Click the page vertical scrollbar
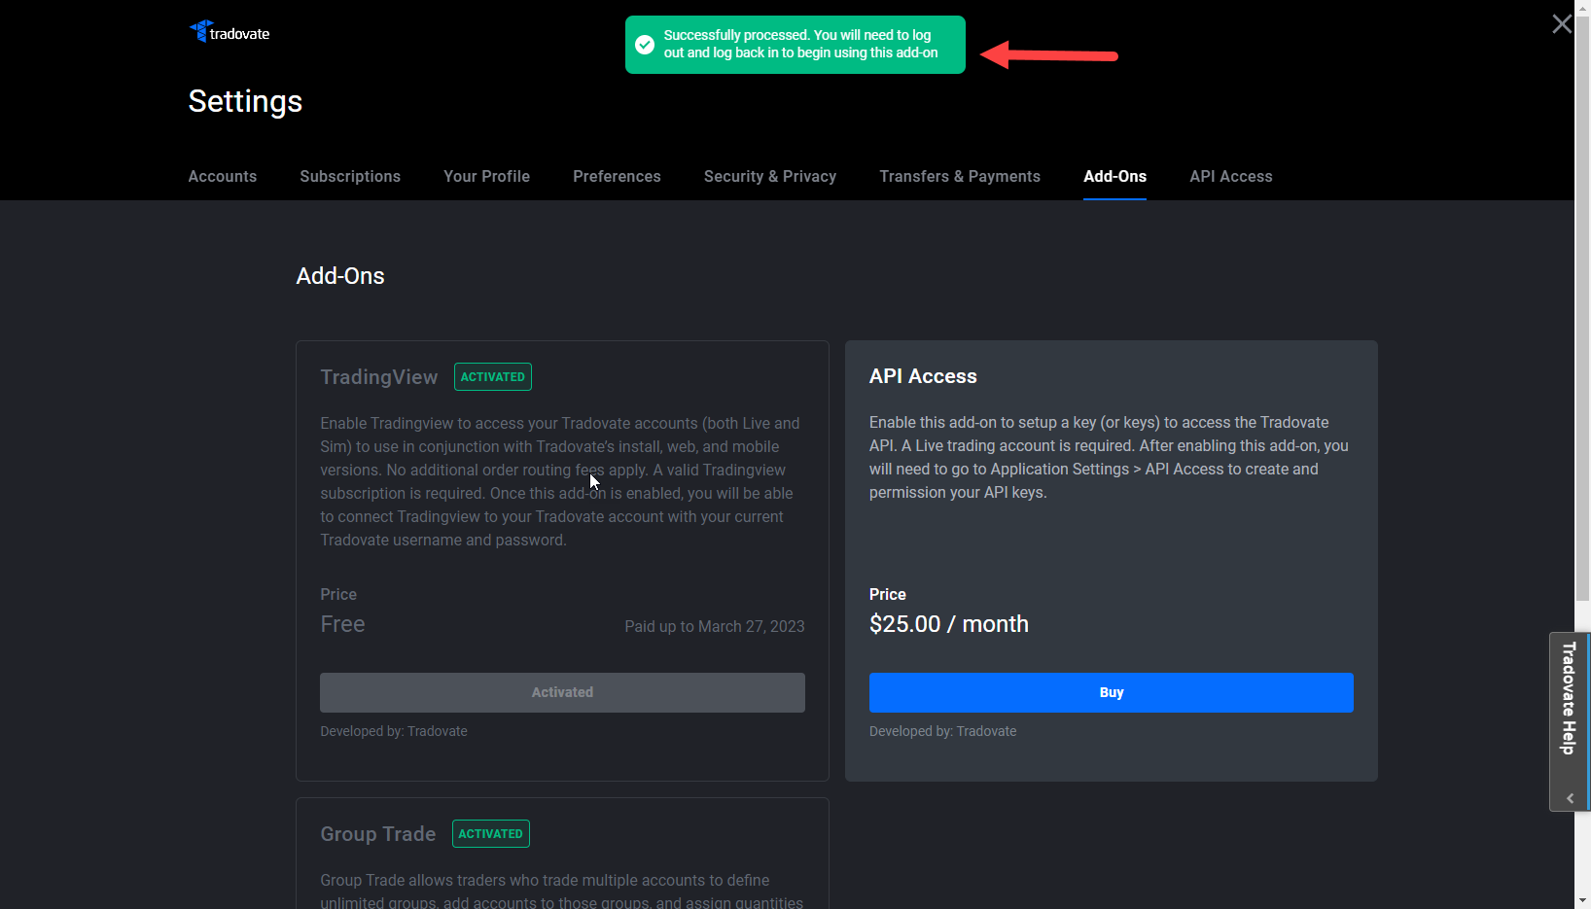 (1582, 309)
